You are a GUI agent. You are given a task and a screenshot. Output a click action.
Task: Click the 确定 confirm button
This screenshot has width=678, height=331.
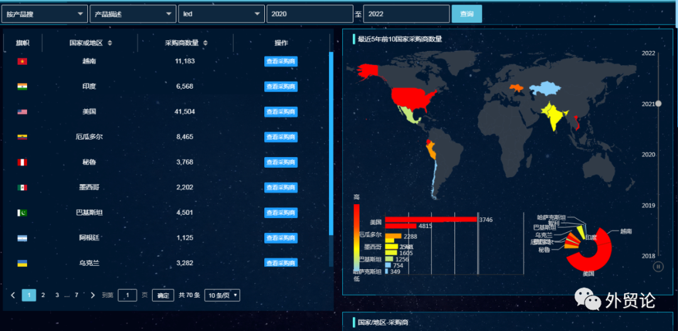(x=163, y=295)
